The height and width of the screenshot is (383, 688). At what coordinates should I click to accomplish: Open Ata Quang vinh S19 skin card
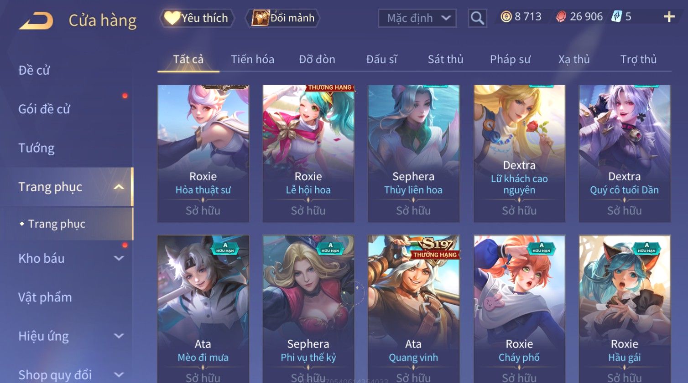413,309
